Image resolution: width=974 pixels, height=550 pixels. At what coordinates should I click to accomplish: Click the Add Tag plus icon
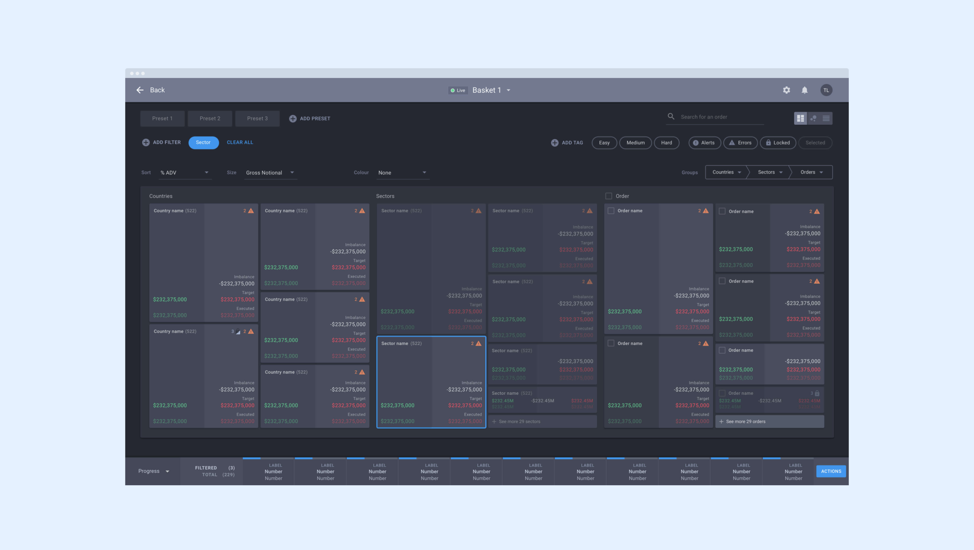[x=554, y=143]
